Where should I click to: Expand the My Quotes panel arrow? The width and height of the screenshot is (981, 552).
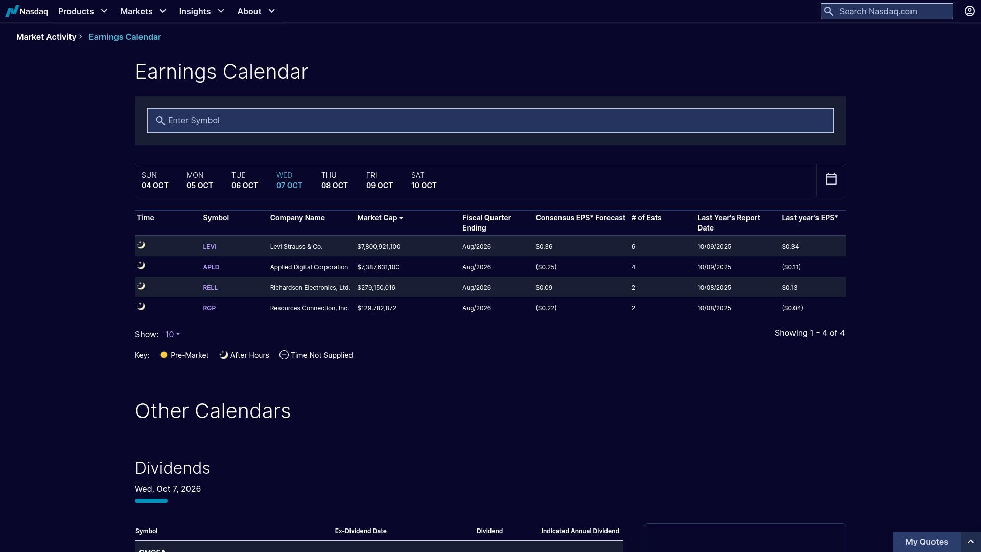970,542
